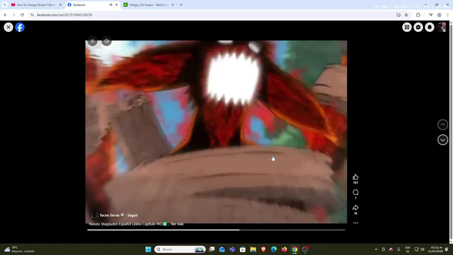
Task: Go to the previous reel
Action: click(443, 125)
